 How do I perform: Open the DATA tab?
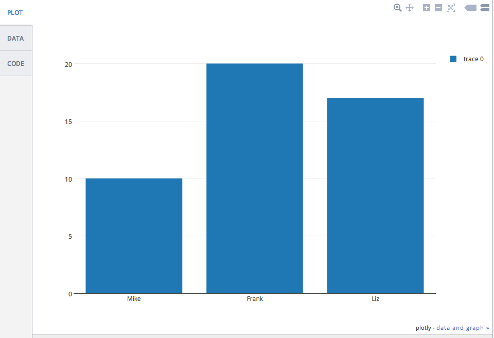click(x=15, y=38)
